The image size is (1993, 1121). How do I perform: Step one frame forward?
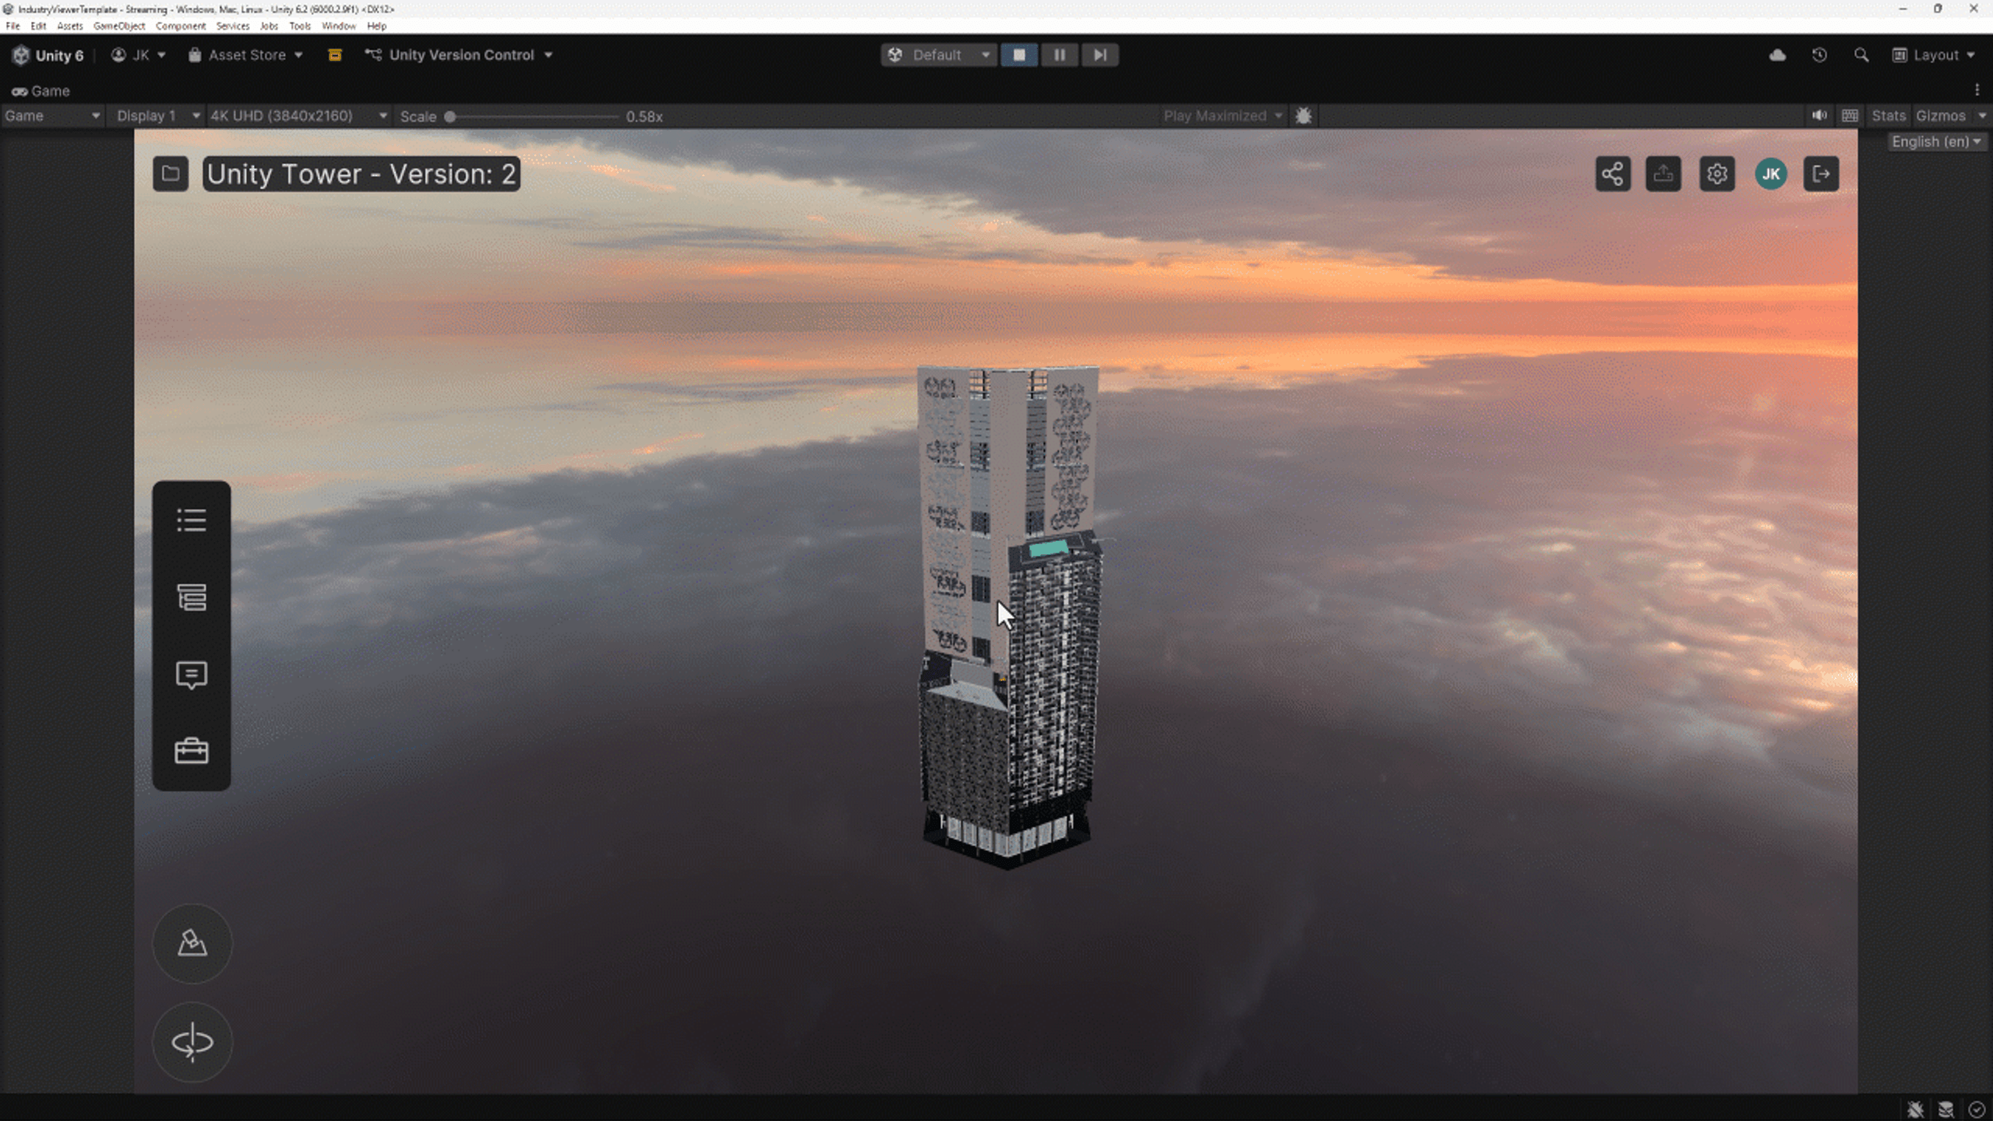tap(1100, 55)
